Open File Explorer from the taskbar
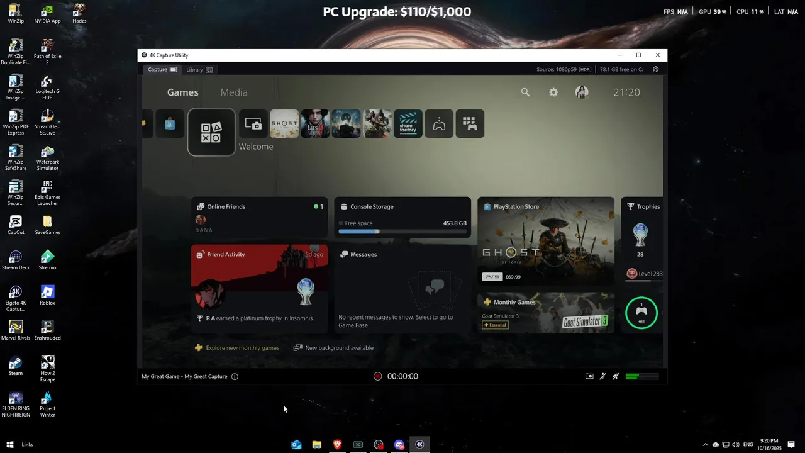This screenshot has width=805, height=453. [x=317, y=445]
